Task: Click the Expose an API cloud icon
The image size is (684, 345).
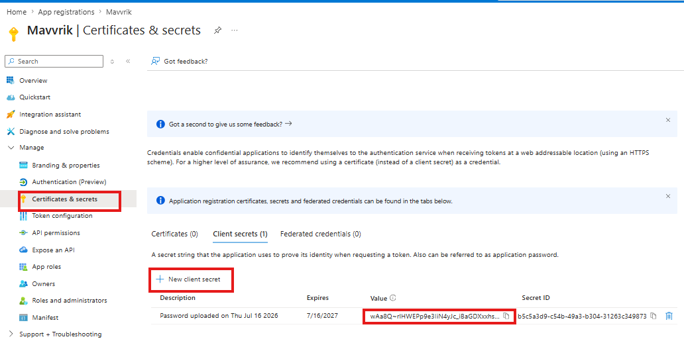Action: tap(24, 250)
